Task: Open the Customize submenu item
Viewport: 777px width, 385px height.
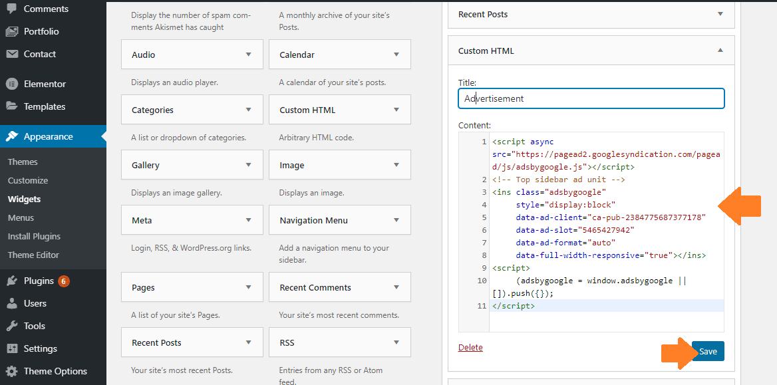Action: click(x=28, y=180)
